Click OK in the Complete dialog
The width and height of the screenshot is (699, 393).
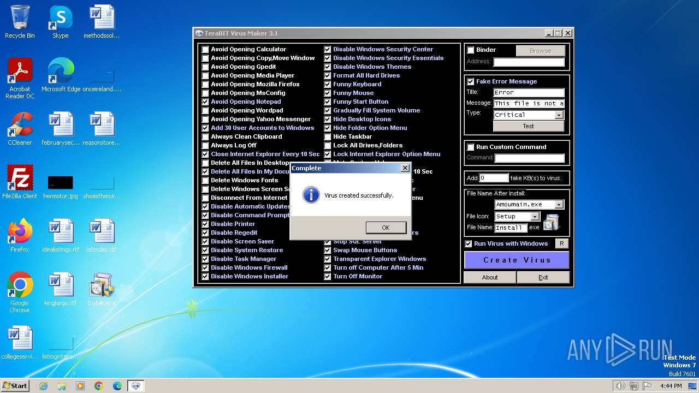click(386, 228)
